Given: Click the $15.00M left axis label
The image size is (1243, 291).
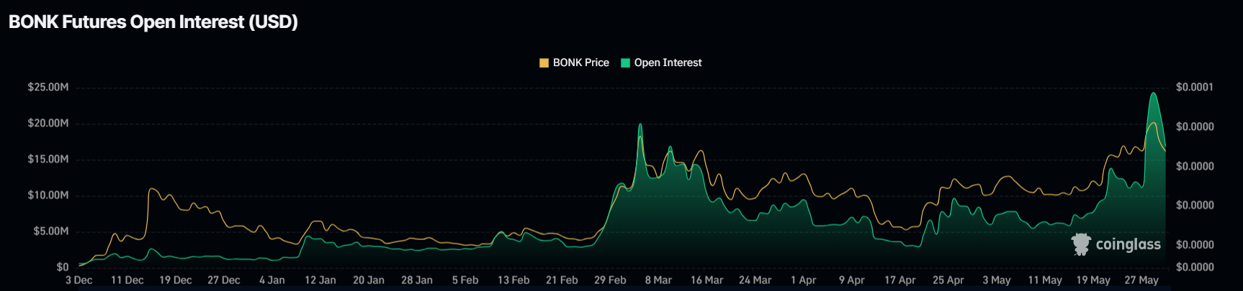Looking at the screenshot, I should [x=48, y=159].
